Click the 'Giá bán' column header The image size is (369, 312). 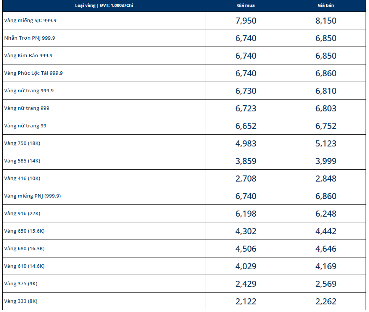[x=326, y=5]
